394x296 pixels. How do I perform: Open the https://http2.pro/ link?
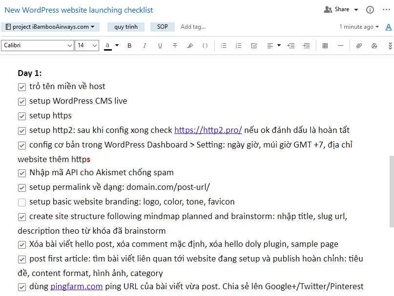pos(208,130)
